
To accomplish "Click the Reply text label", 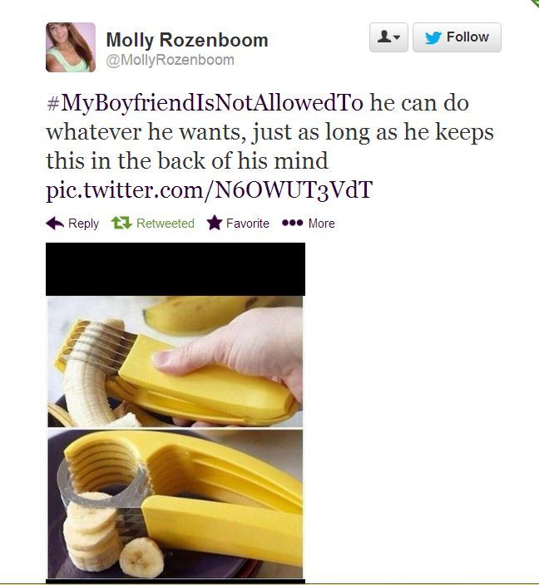I will pyautogui.click(x=83, y=223).
